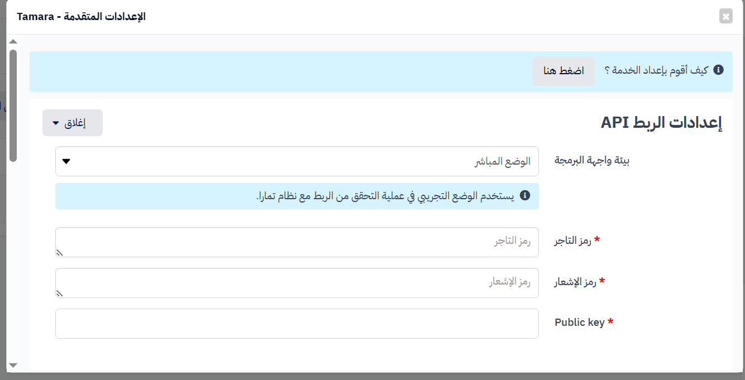Click the Public key label
The image size is (745, 380).
[580, 323]
